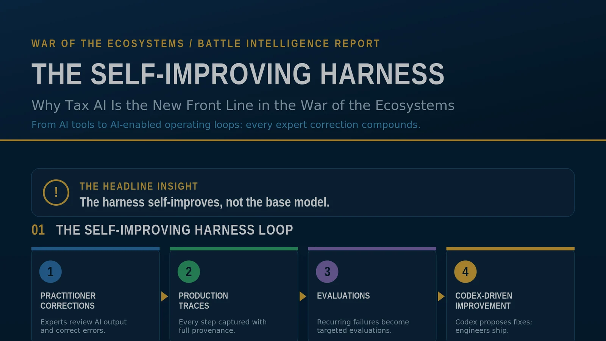The width and height of the screenshot is (606, 341).
Task: Click 'Recurring failures become targeted evaluations.'
Action: point(363,326)
